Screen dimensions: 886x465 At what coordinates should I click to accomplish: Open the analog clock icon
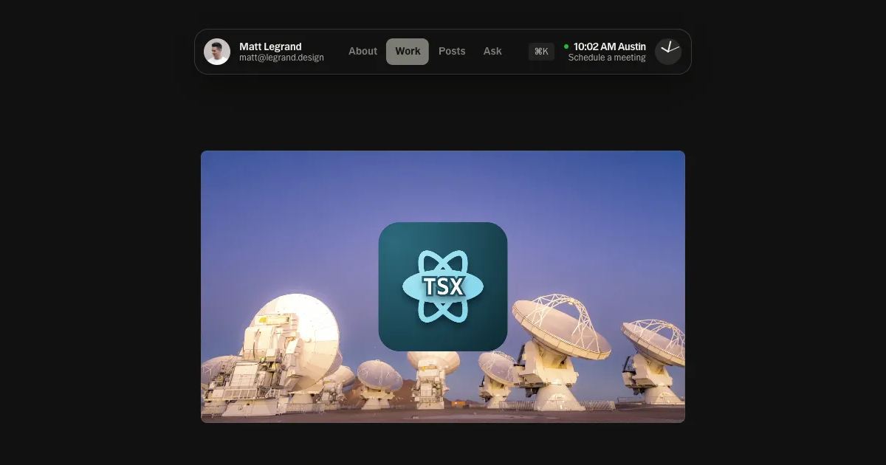(x=668, y=52)
